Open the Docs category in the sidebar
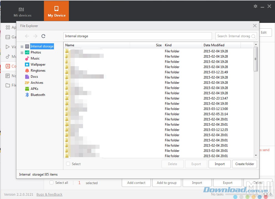This screenshot has height=199, width=275. [x=34, y=76]
